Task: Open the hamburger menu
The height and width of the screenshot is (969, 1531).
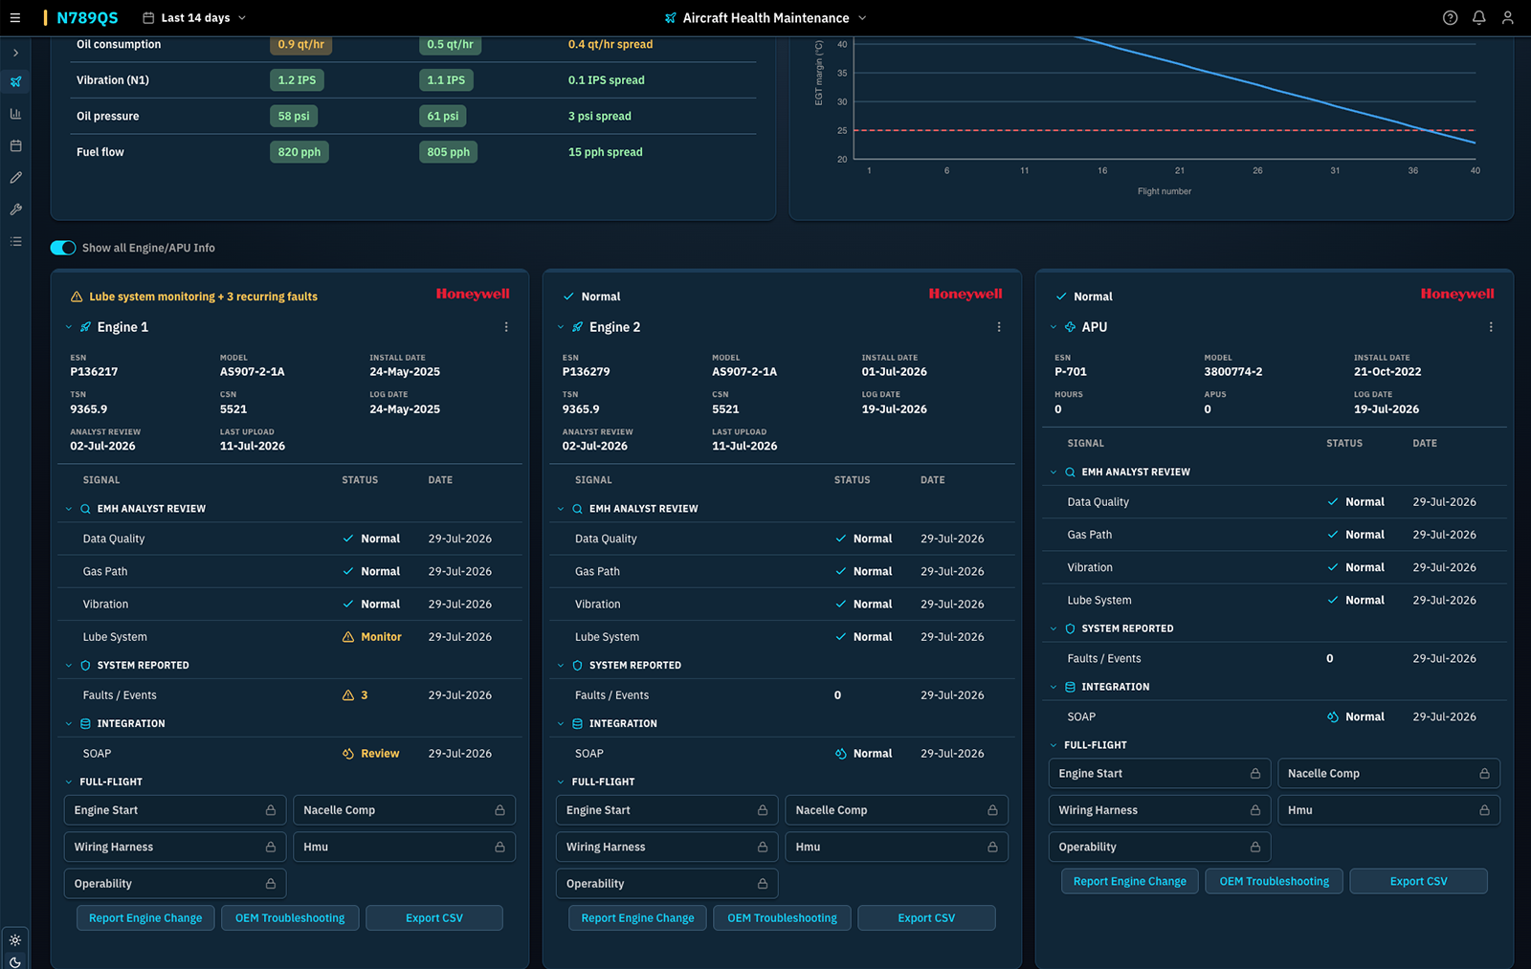Action: coord(14,17)
